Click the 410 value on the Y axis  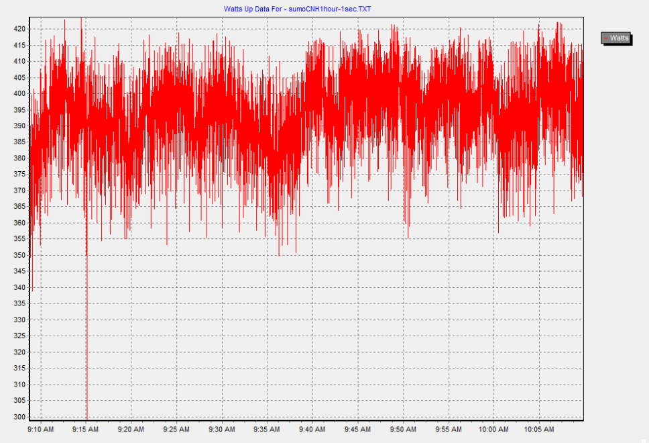pyautogui.click(x=19, y=61)
